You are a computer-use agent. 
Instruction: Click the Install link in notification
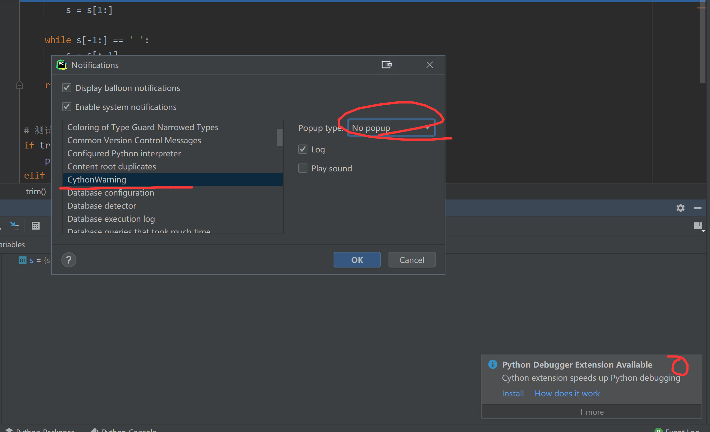click(512, 393)
